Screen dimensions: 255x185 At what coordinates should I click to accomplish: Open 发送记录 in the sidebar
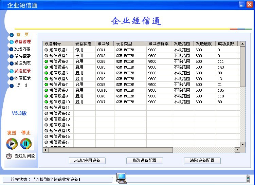pos(22,71)
